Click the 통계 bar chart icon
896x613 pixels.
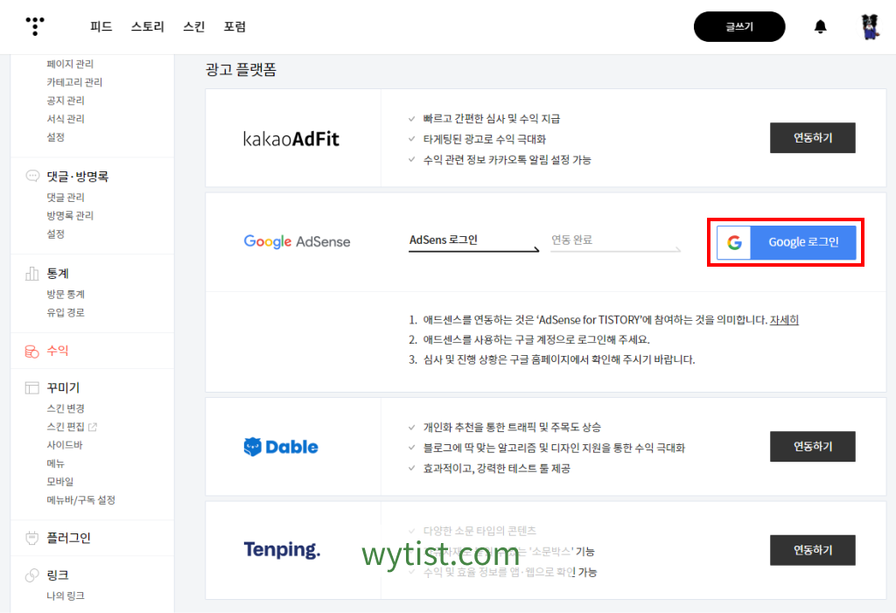click(32, 274)
